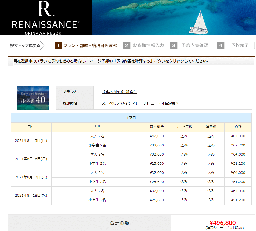
Task: Click date cell 2021年8月17日(火)
Action: [31, 177]
